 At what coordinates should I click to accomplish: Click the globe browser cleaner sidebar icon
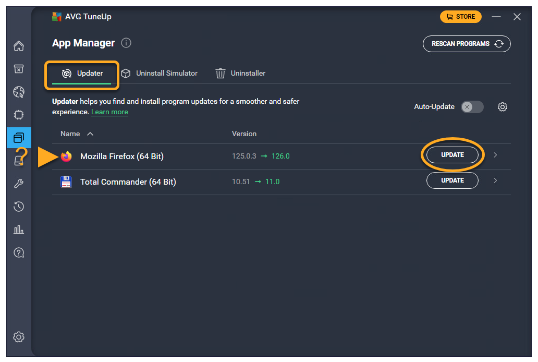[19, 92]
